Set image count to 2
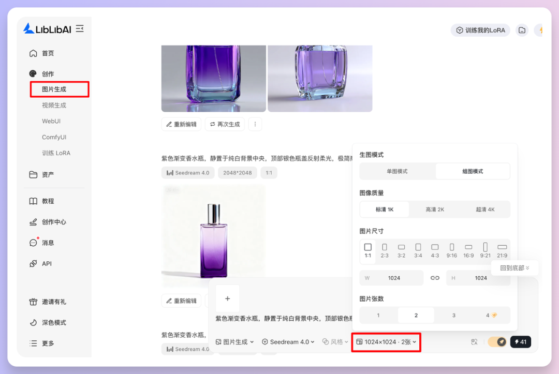This screenshot has height=374, width=559. click(416, 315)
